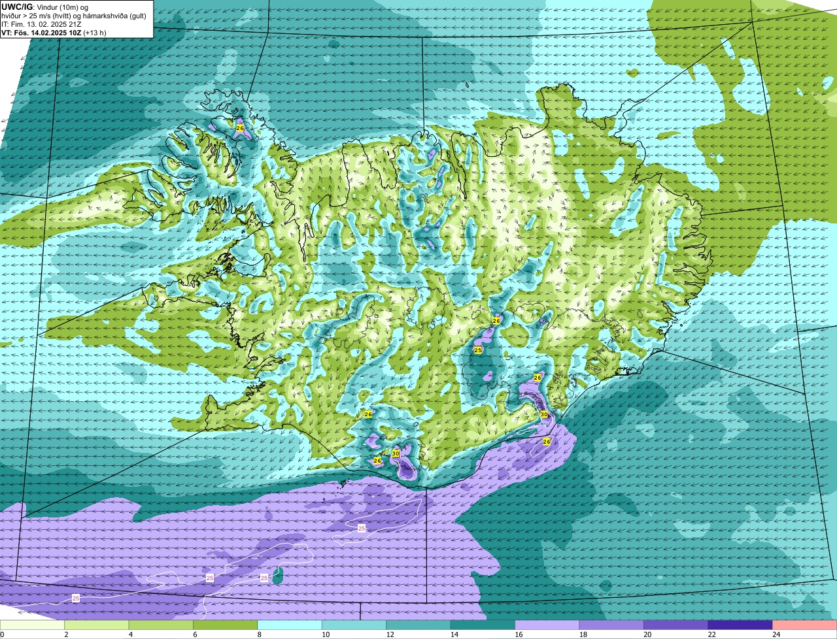Click the 14–16 m/s dark teal legend swatch
Image resolution: width=837 pixels, height=639 pixels.
pyautogui.click(x=483, y=625)
